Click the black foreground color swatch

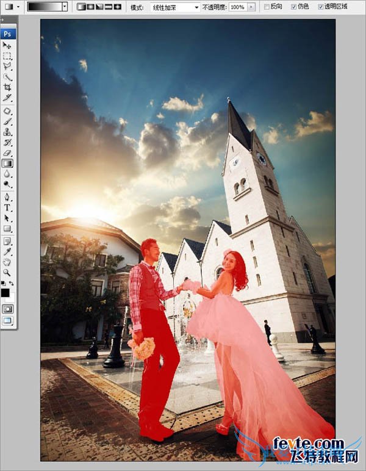pyautogui.click(x=5, y=293)
